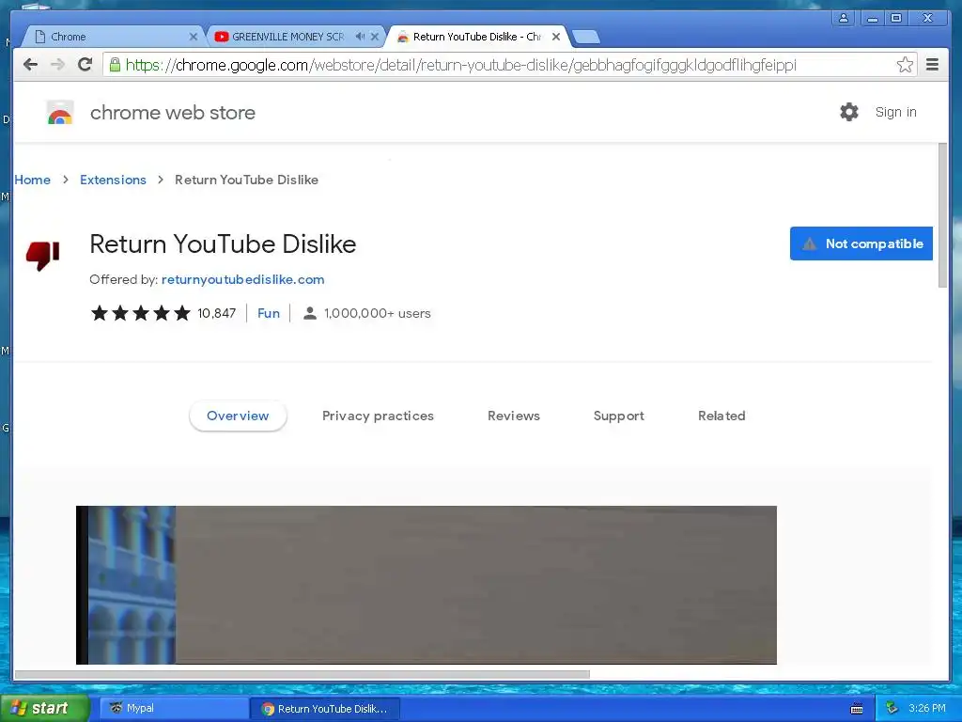
Task: Click the users person icon
Action: click(310, 313)
